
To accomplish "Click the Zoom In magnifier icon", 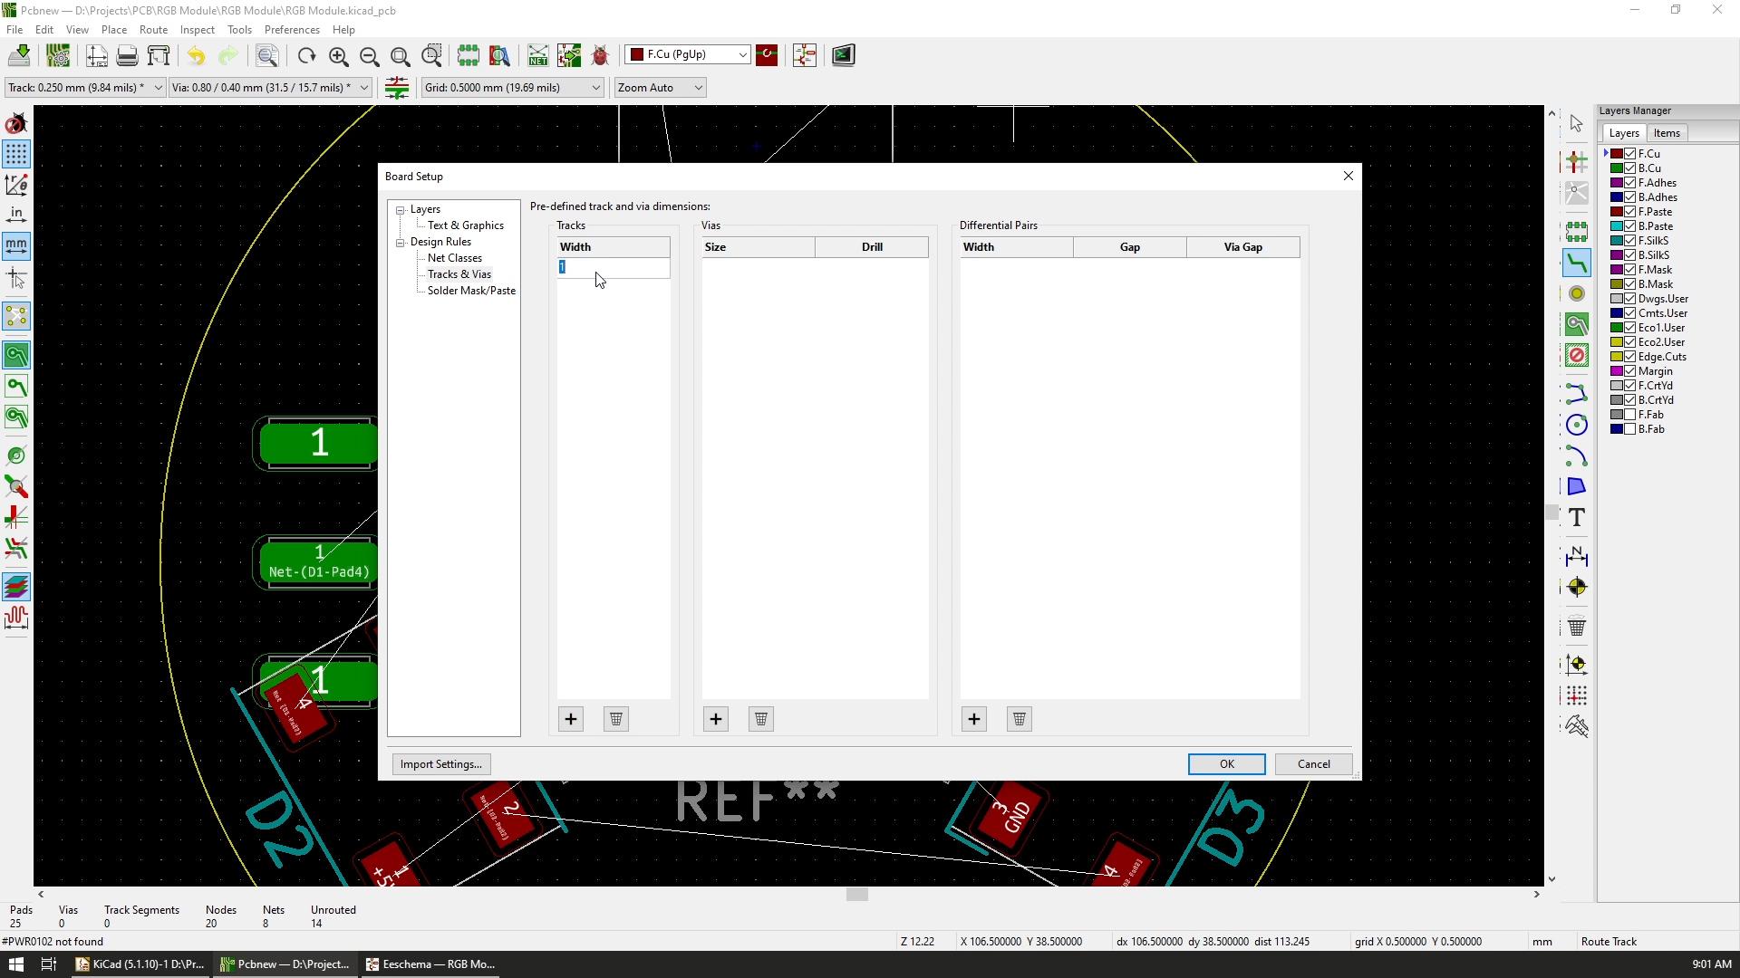I will 338,55.
